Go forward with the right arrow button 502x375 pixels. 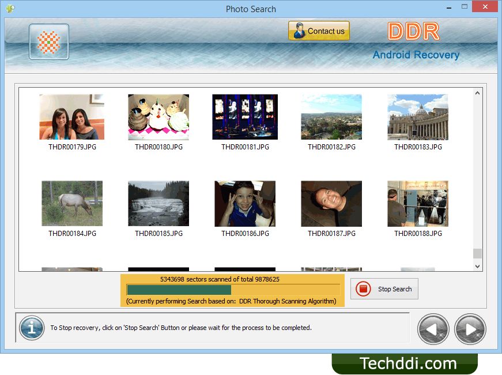(x=470, y=329)
